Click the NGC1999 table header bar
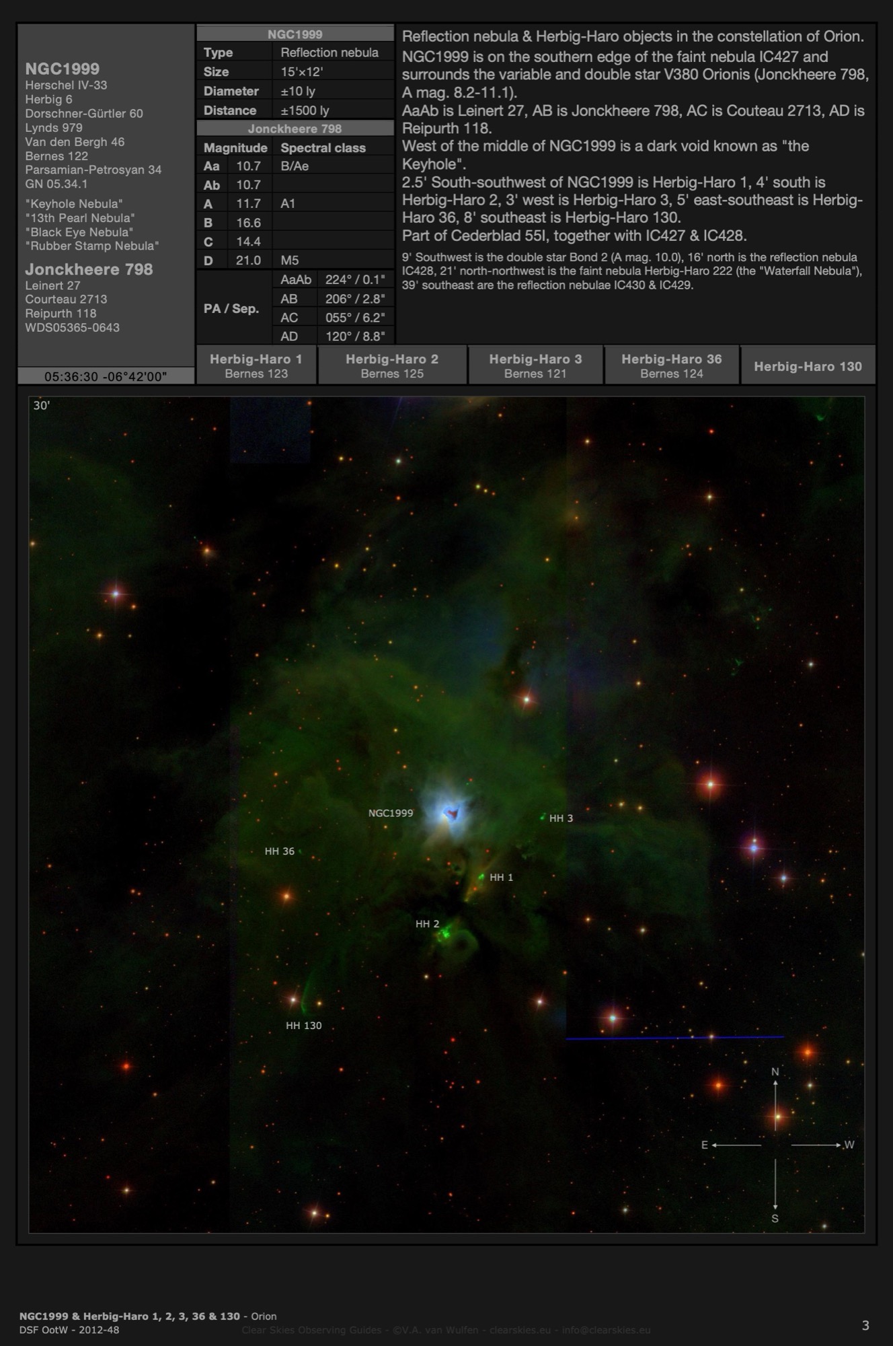 coord(295,34)
